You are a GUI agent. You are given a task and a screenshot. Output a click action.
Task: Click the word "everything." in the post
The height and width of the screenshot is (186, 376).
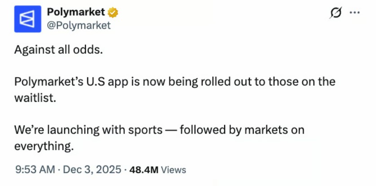[x=43, y=146]
